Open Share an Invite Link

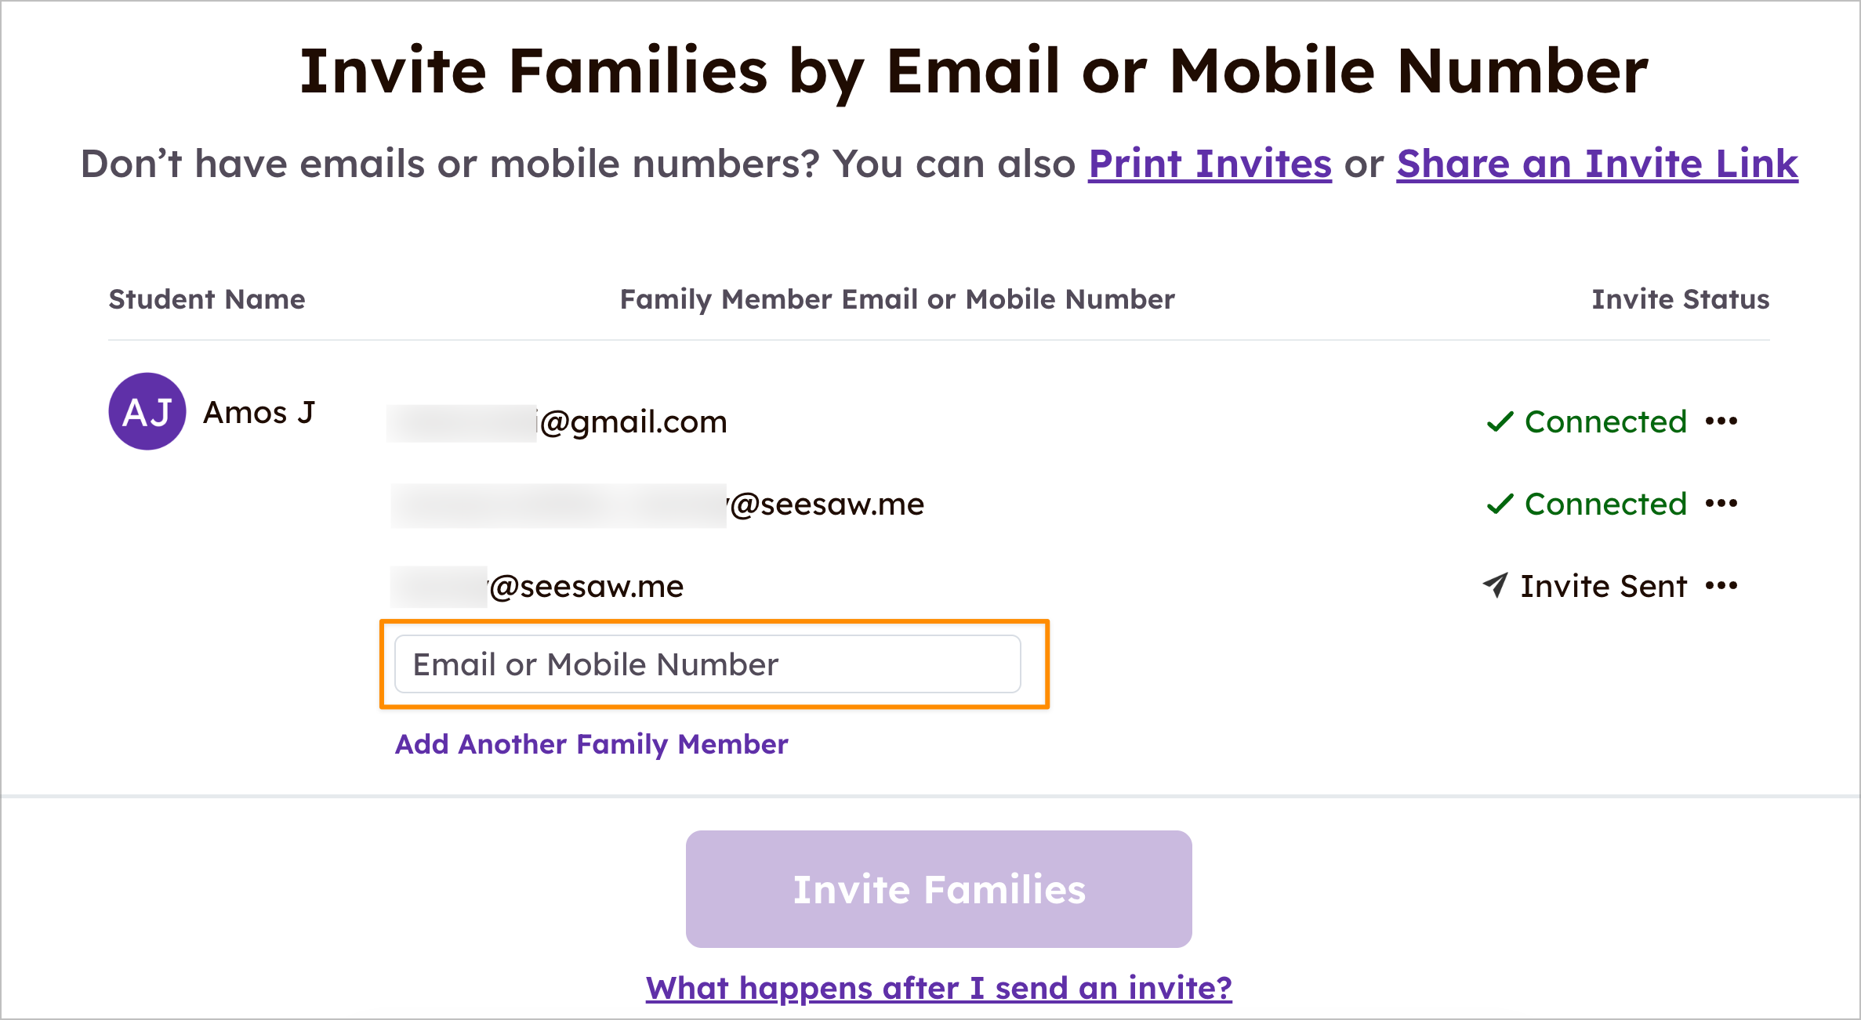(x=1597, y=164)
